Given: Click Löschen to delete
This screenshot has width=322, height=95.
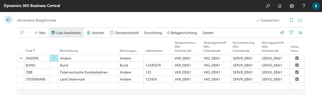Looking at the screenshot, I should click(x=96, y=33).
